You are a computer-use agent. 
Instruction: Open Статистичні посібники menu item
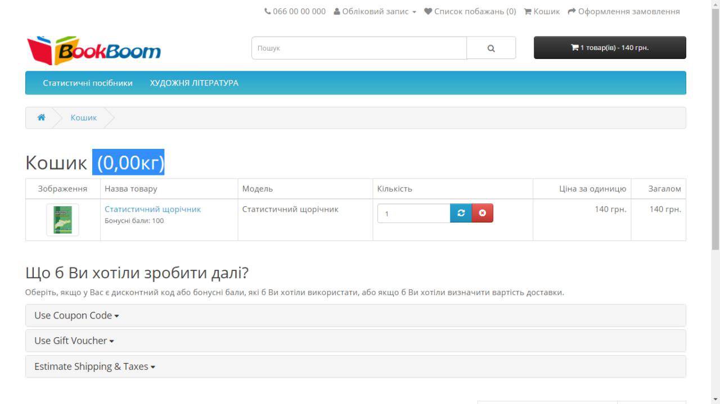pyautogui.click(x=88, y=83)
